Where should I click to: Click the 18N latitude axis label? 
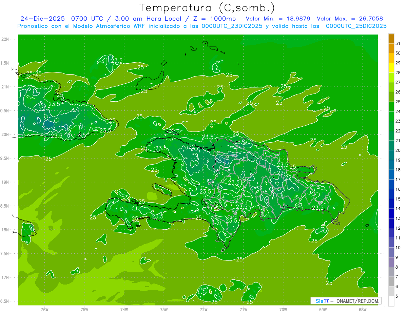pyautogui.click(x=6, y=230)
